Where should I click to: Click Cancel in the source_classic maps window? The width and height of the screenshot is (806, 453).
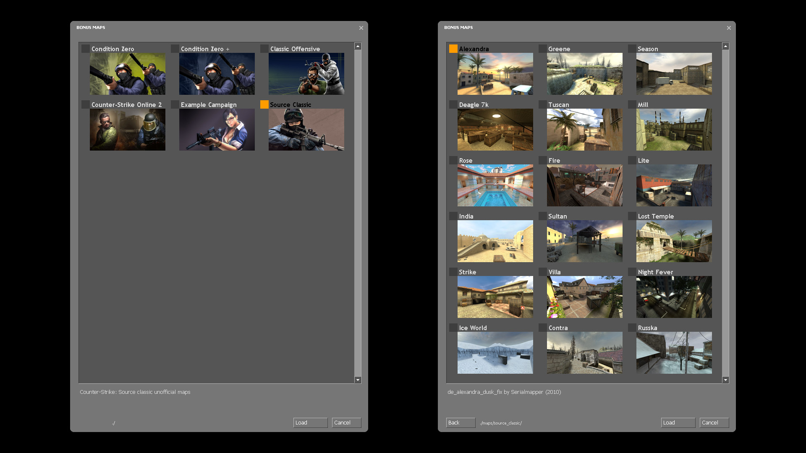click(714, 422)
